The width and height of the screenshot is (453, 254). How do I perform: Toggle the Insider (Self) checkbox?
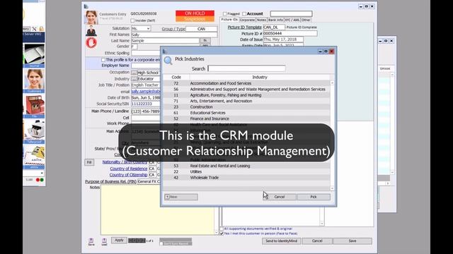click(x=132, y=20)
